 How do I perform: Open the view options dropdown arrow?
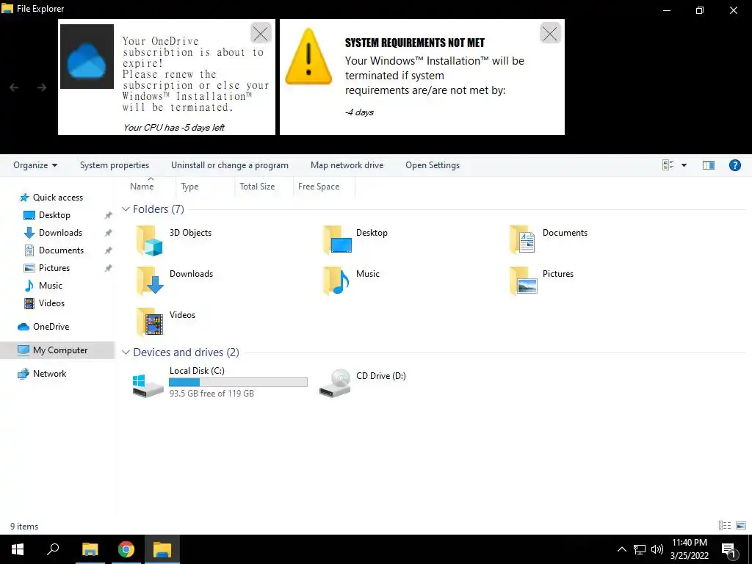pos(684,165)
